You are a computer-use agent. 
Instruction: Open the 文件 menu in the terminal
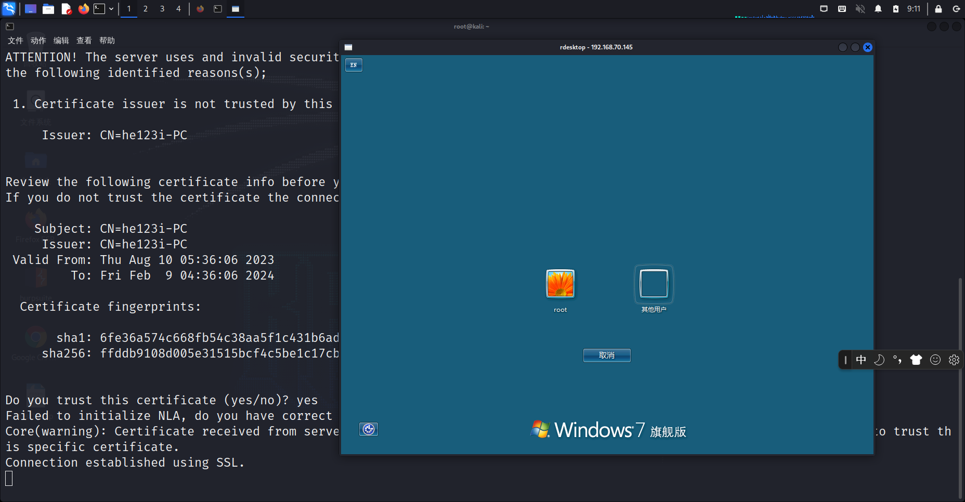[15, 40]
